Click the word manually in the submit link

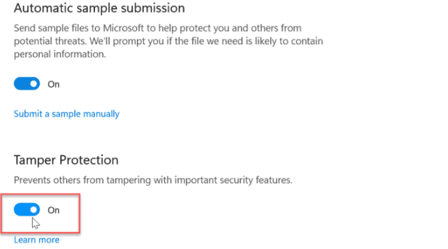click(101, 114)
